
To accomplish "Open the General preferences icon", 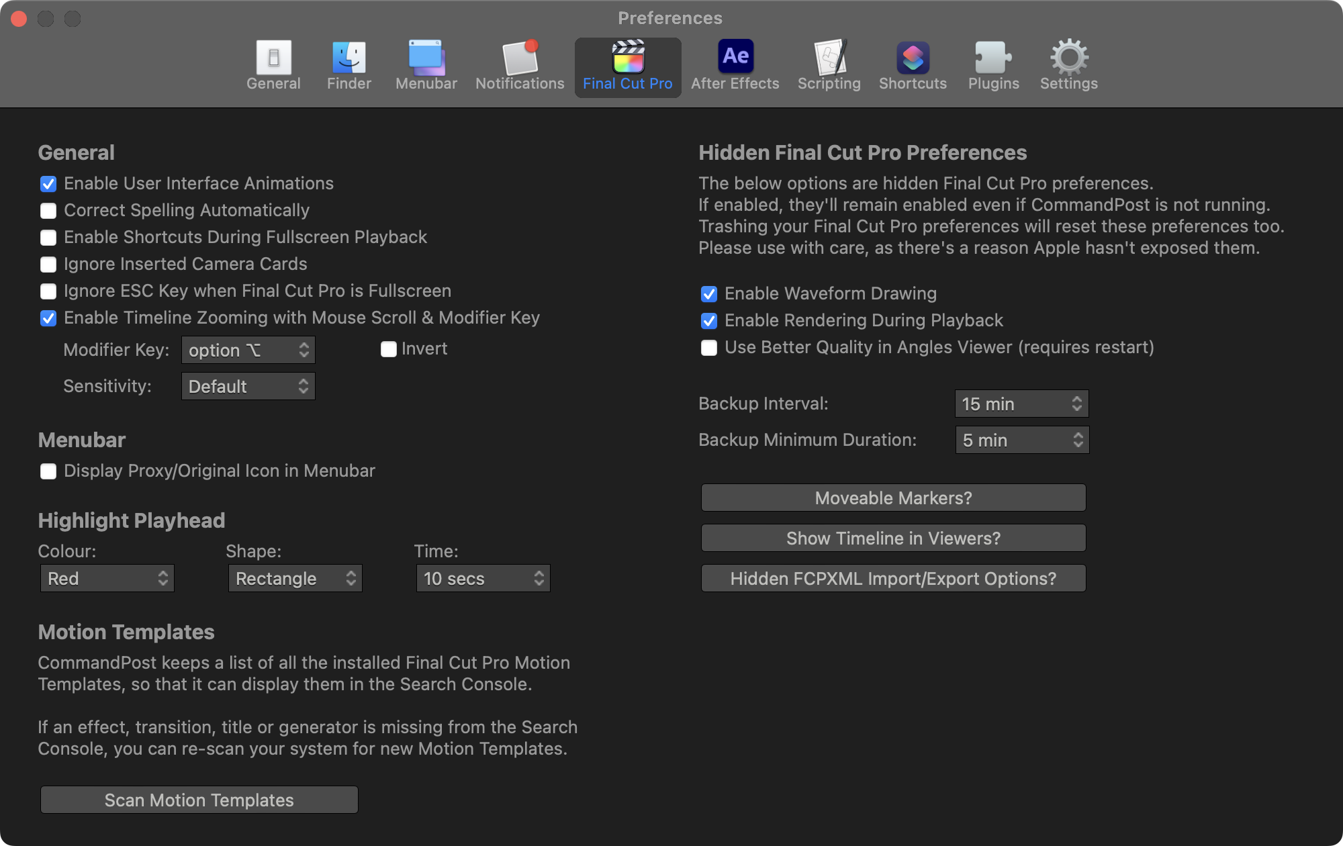I will point(273,65).
